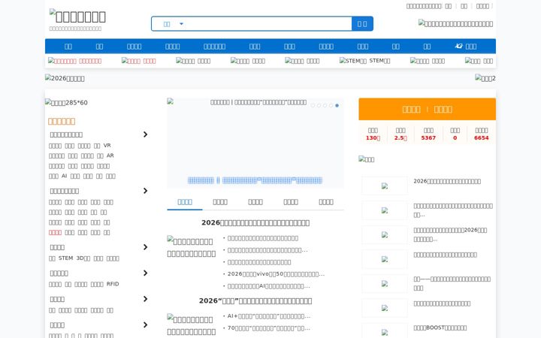This screenshot has width=541, height=338.
Task: Open right link in the orange banner
Action: 443,110
